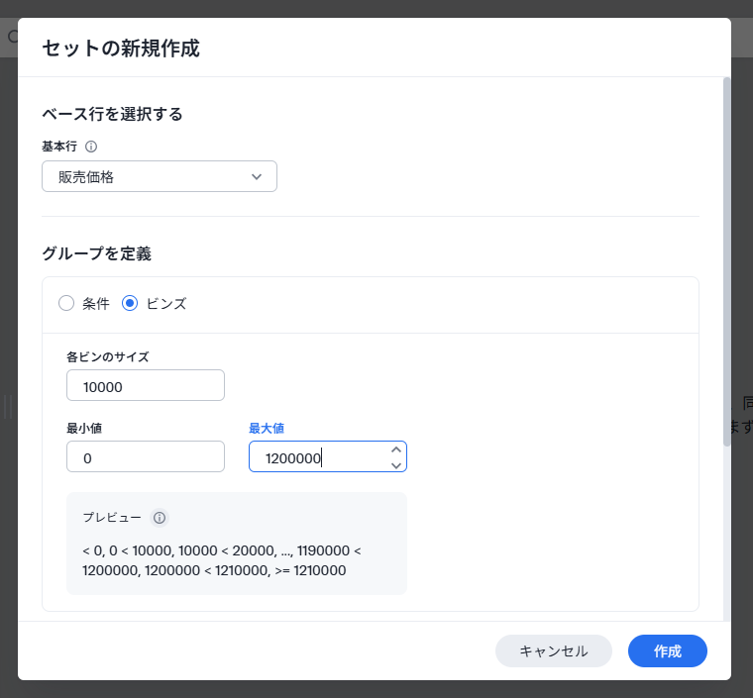753x698 pixels.
Task: Click the 条件 option label text
Action: click(x=96, y=304)
